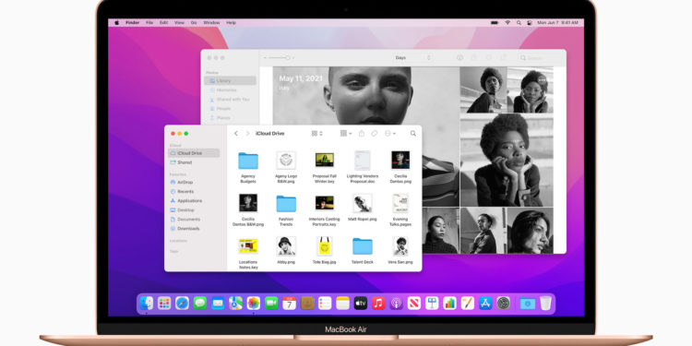
Task: Select the Abby.png file
Action: point(286,251)
